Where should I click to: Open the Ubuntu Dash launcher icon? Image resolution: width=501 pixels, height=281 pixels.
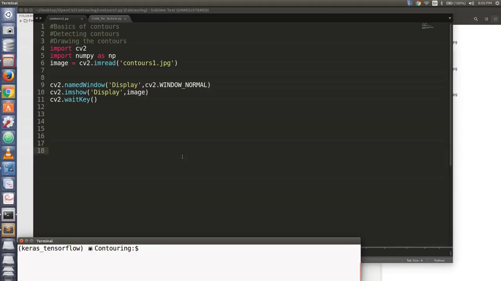coord(8,15)
